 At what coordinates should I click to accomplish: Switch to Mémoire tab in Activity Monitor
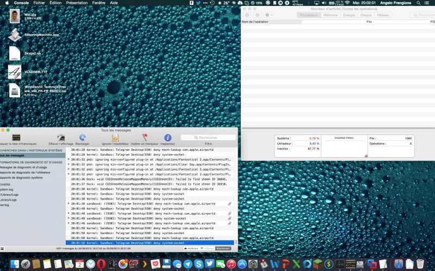click(x=331, y=15)
